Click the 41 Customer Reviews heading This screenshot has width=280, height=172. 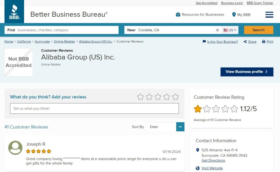click(x=26, y=127)
